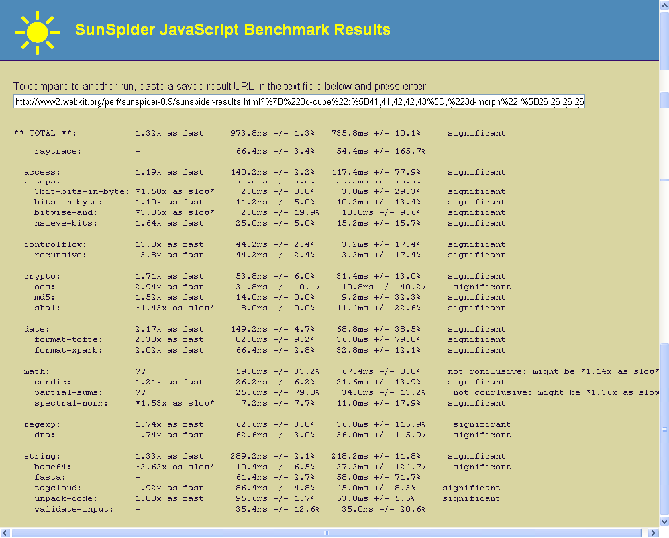Click the '*3.86x as slow*' value
This screenshot has height=538, width=669.
(175, 213)
